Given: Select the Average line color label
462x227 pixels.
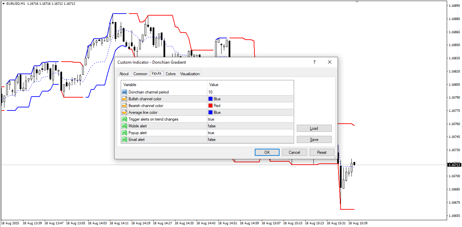Looking at the screenshot, I should (x=143, y=112).
